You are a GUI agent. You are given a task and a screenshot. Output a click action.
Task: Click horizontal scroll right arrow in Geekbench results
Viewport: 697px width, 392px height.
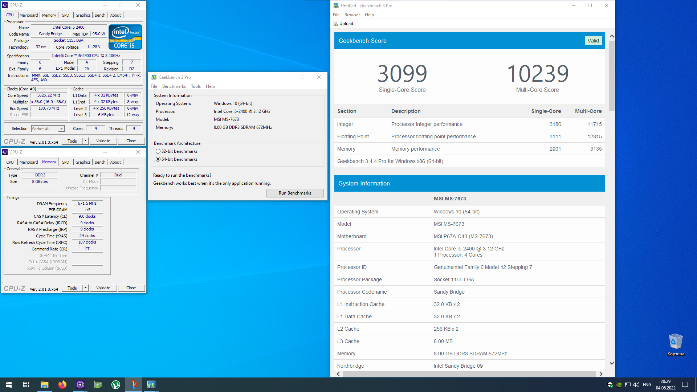[x=601, y=374]
